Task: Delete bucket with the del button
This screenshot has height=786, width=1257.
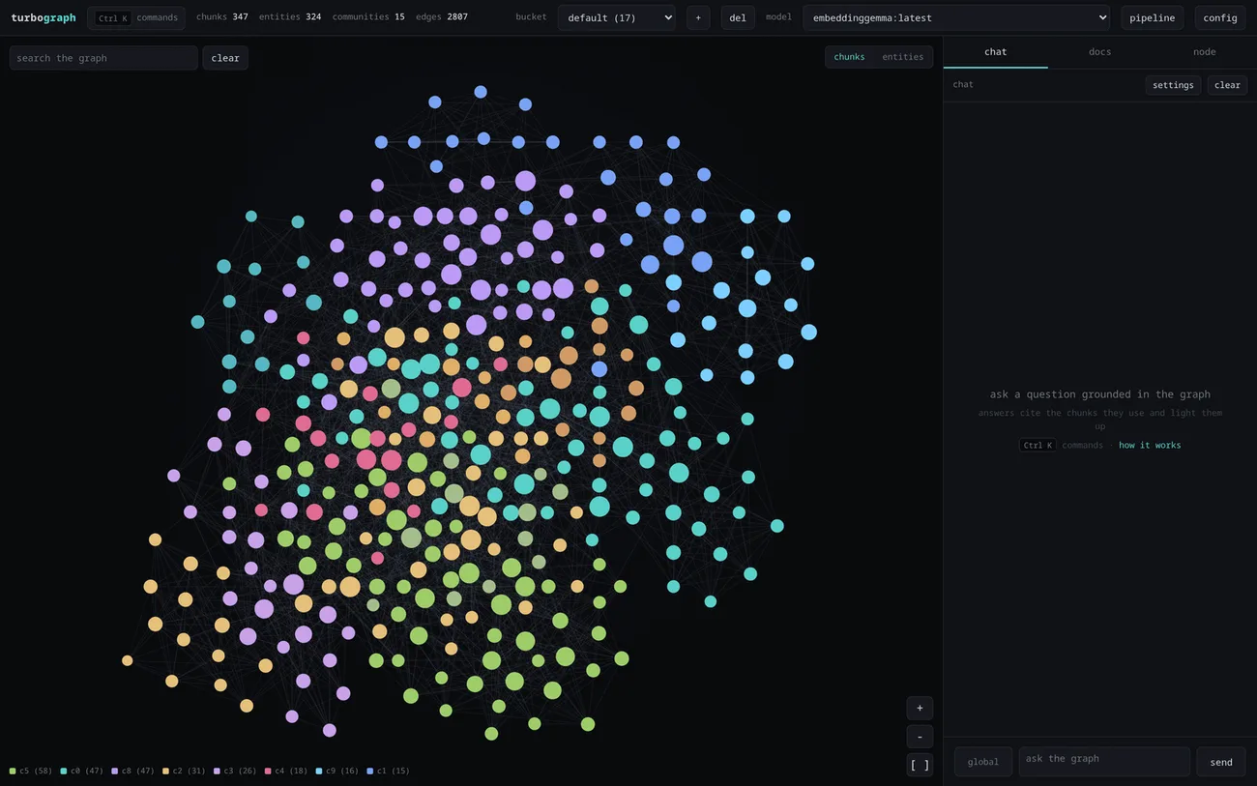Action: [x=738, y=17]
